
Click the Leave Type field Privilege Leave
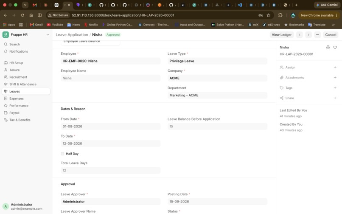pos(217,61)
